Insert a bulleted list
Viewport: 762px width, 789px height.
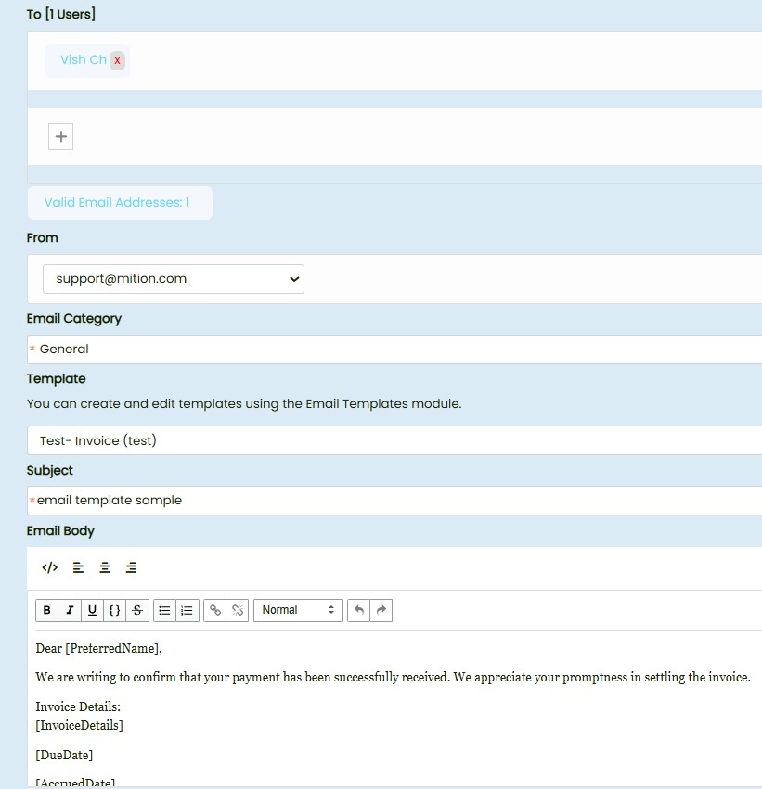click(x=164, y=610)
